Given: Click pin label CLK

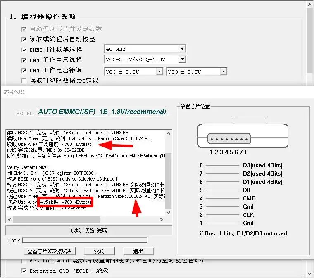Looking at the screenshot, I should click(248, 215).
